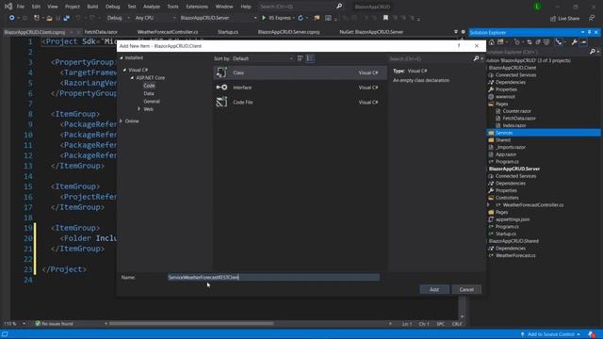Open the Sort by Default dropdown
The width and height of the screenshot is (603, 339).
point(263,58)
